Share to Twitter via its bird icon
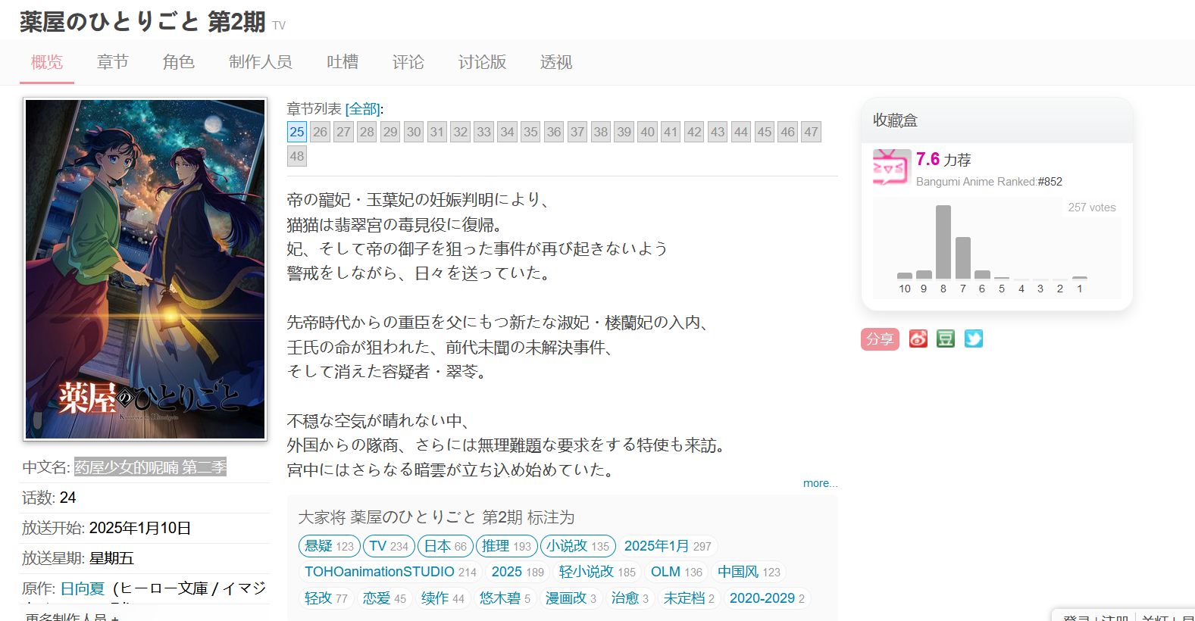This screenshot has height=621, width=1195. pyautogui.click(x=974, y=339)
